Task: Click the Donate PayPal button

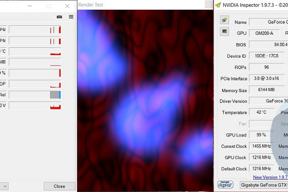Action: click(225, 184)
